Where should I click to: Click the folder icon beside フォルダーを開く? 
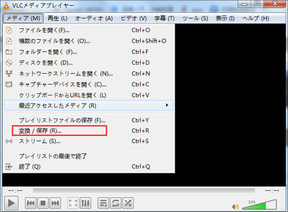click(9, 52)
